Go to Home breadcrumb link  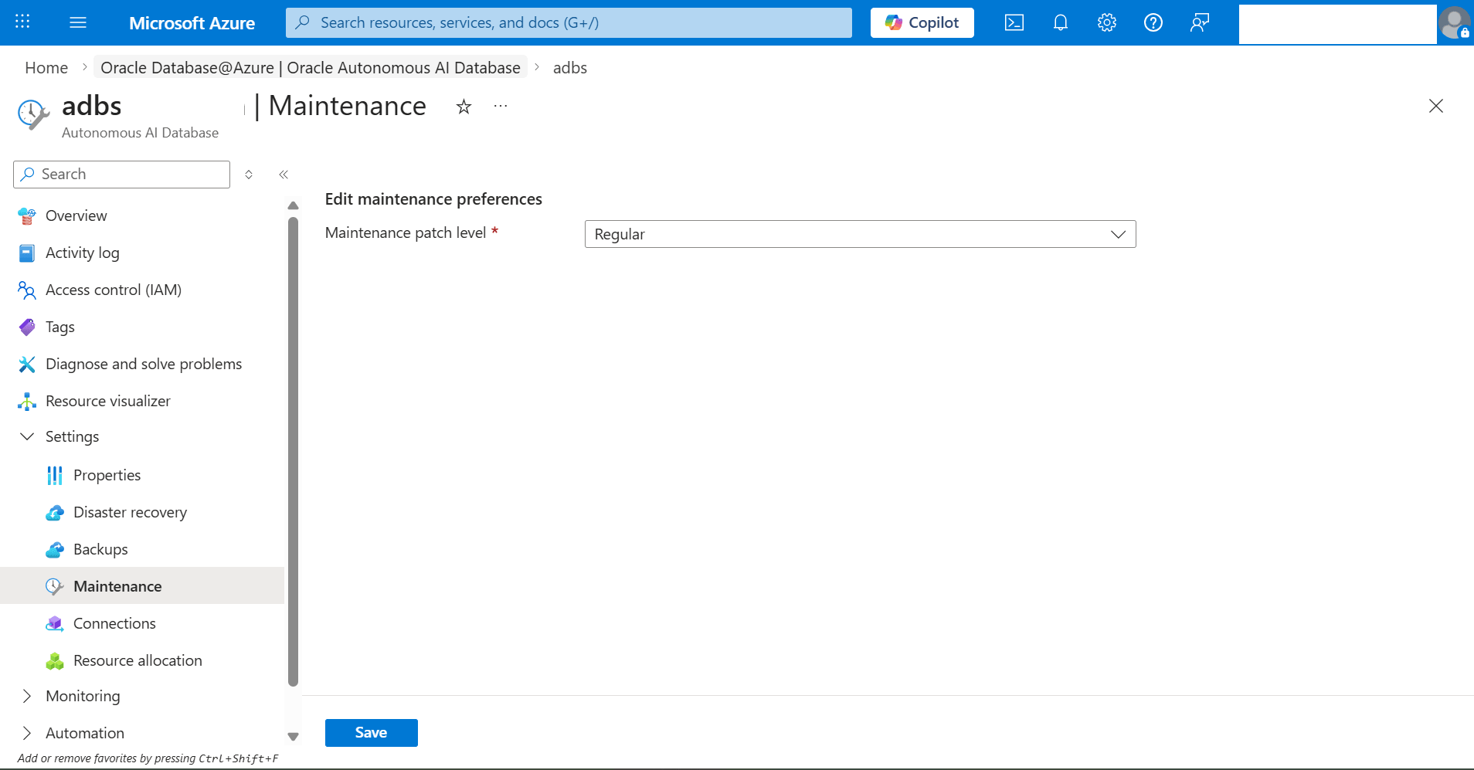46,68
